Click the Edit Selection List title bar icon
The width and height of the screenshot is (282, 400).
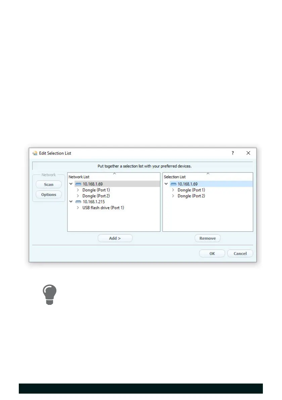(x=35, y=153)
